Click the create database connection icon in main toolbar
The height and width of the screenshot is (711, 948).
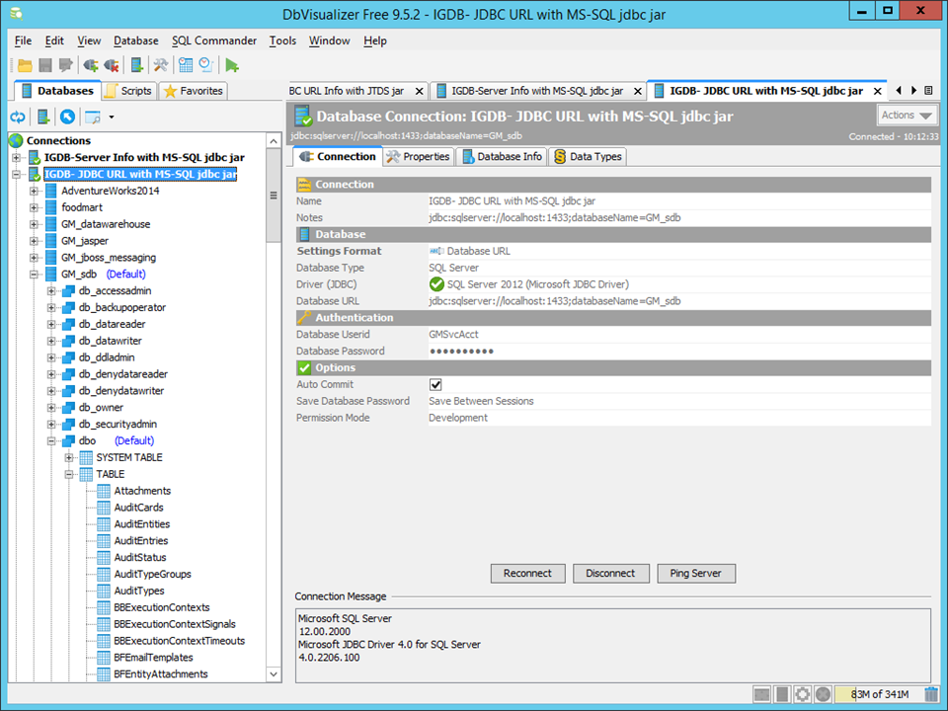[137, 65]
